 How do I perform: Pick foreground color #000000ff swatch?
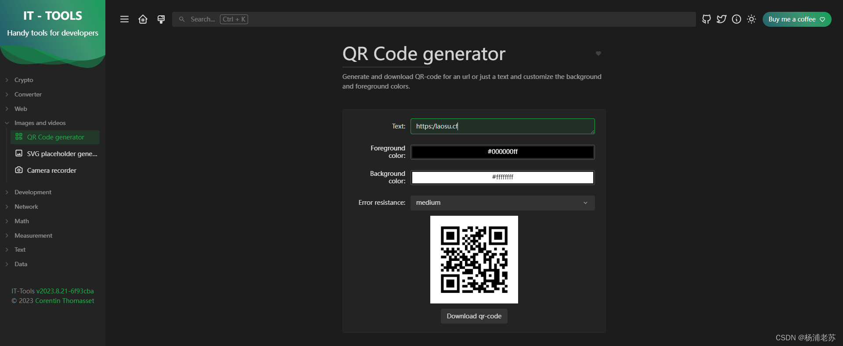[x=503, y=152]
